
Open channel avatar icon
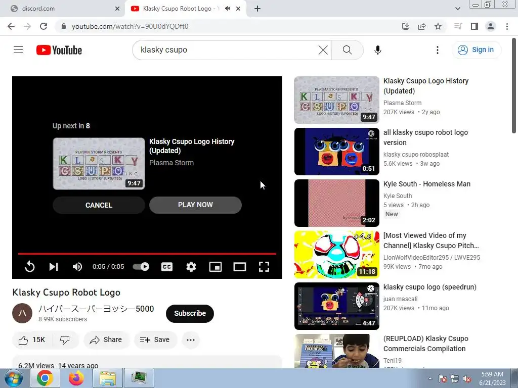(22, 313)
